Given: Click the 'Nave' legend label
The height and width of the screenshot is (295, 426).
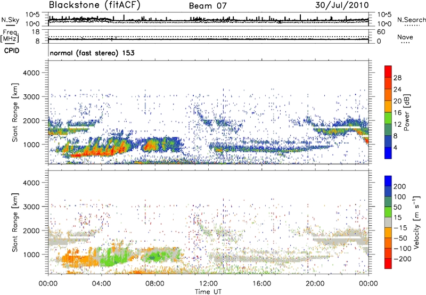Looking at the screenshot, I should point(405,37).
